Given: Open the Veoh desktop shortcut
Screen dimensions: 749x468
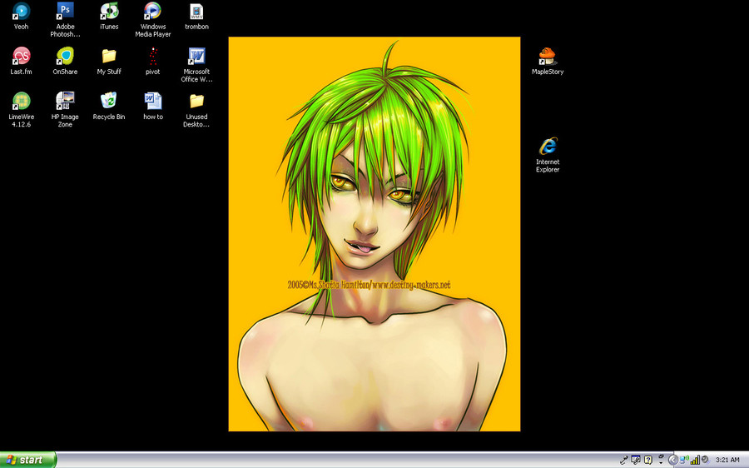Looking at the screenshot, I should (21, 15).
